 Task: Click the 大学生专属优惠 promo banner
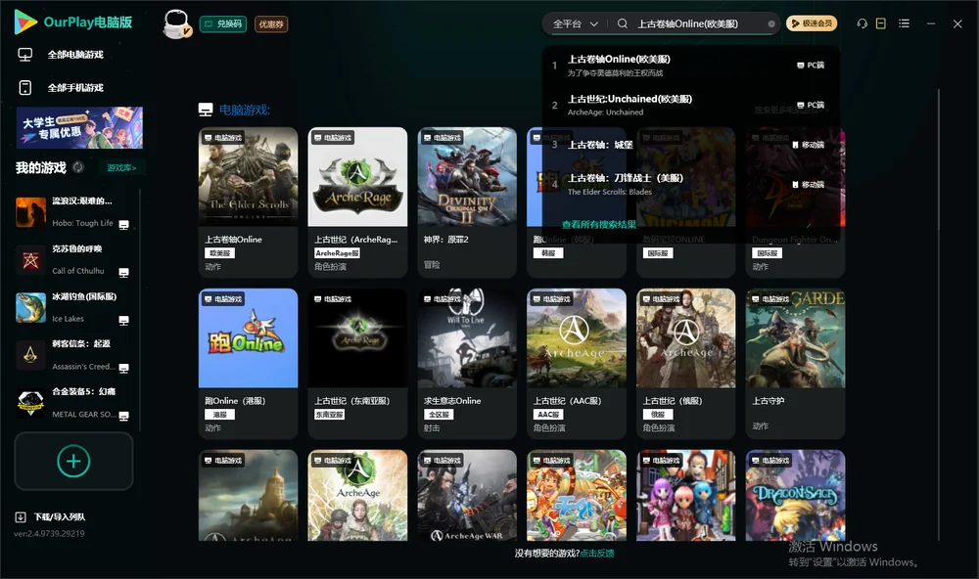click(x=79, y=128)
